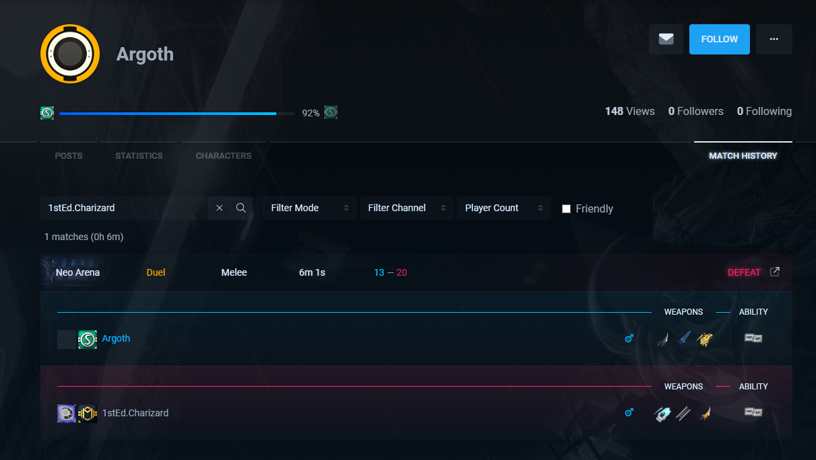
Task: Open the three-dot more options menu
Action: [774, 39]
